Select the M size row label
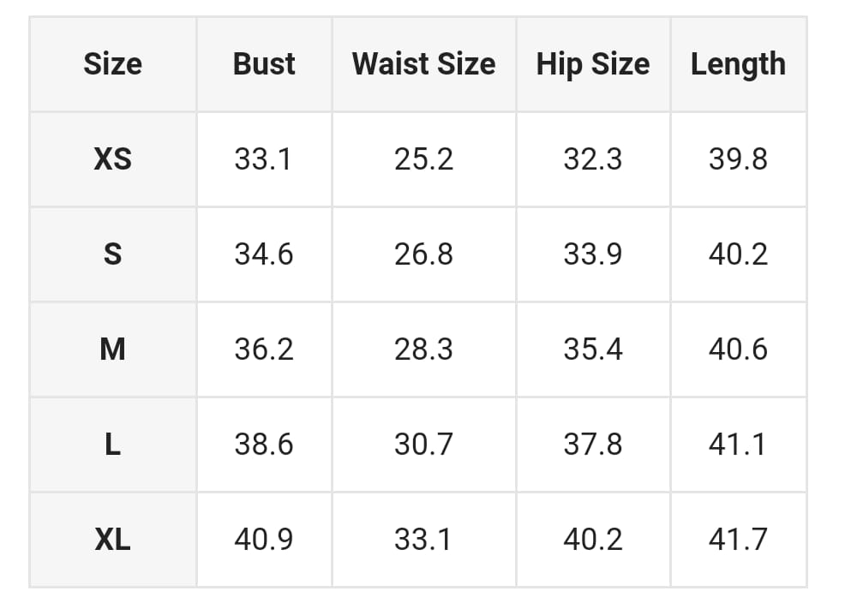This screenshot has height=609, width=863. coord(112,349)
